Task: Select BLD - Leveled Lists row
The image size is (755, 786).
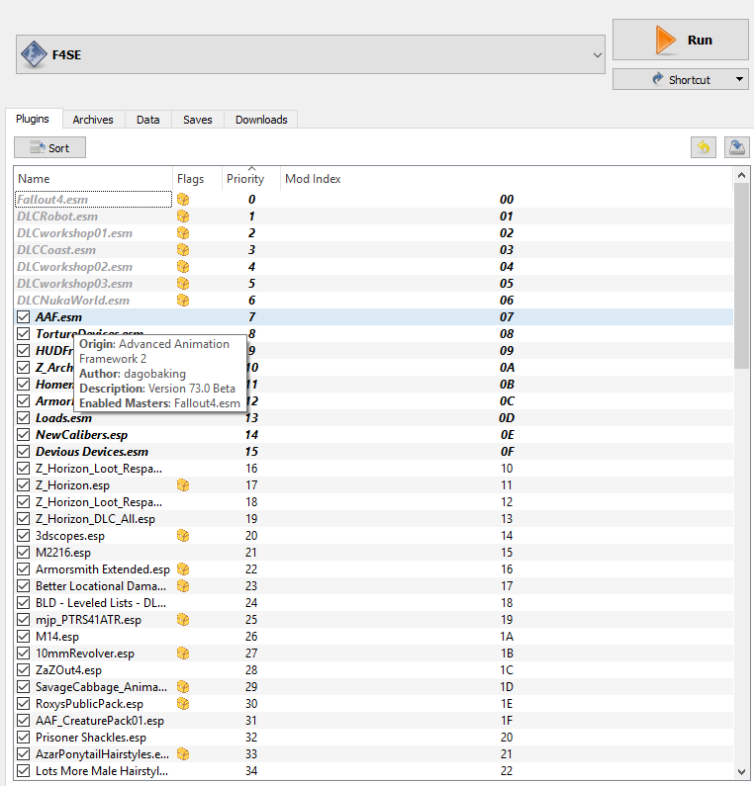Action: (373, 603)
